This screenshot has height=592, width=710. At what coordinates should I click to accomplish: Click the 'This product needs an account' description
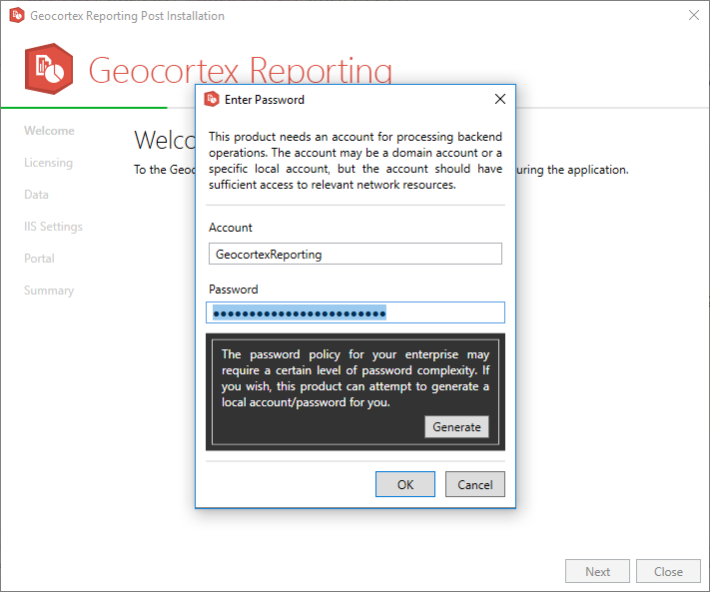355,161
